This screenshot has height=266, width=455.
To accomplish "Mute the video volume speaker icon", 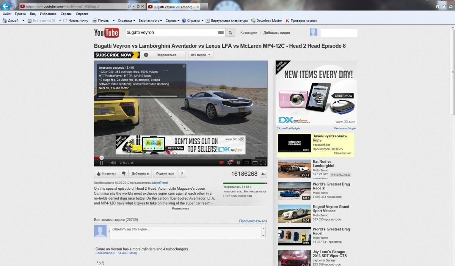I will (x=113, y=163).
